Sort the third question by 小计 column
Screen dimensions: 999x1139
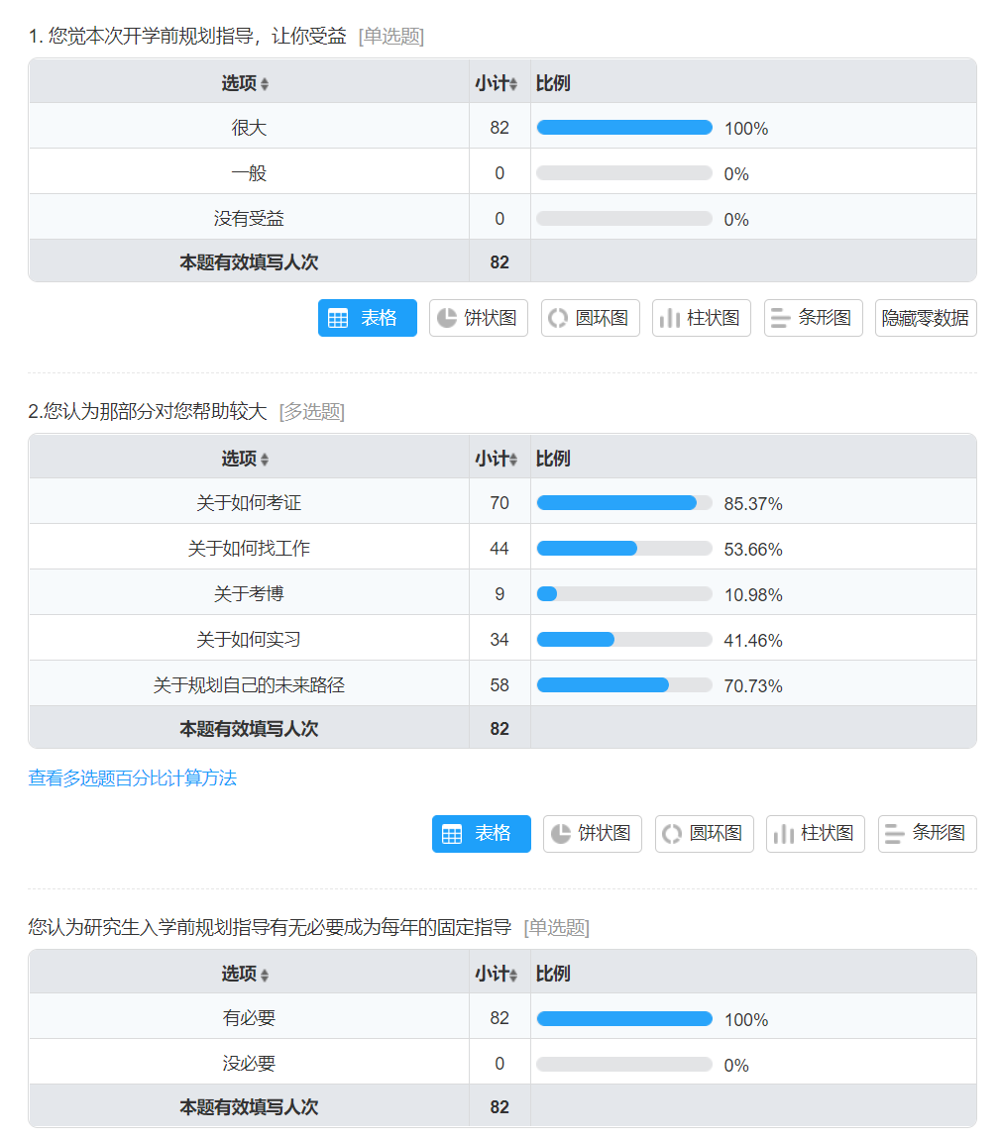click(497, 975)
